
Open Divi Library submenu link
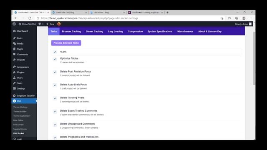(18, 125)
